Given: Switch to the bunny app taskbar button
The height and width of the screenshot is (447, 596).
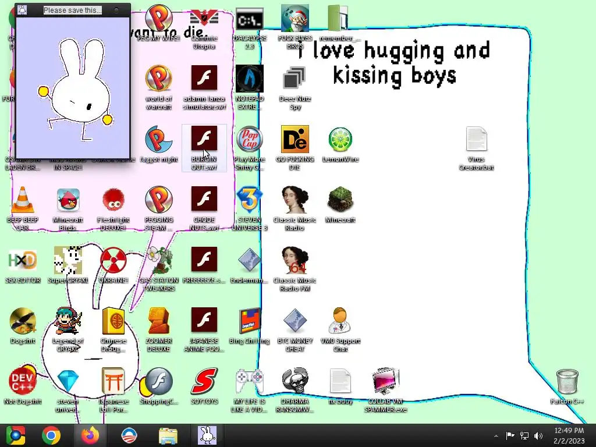Looking at the screenshot, I should (207, 435).
